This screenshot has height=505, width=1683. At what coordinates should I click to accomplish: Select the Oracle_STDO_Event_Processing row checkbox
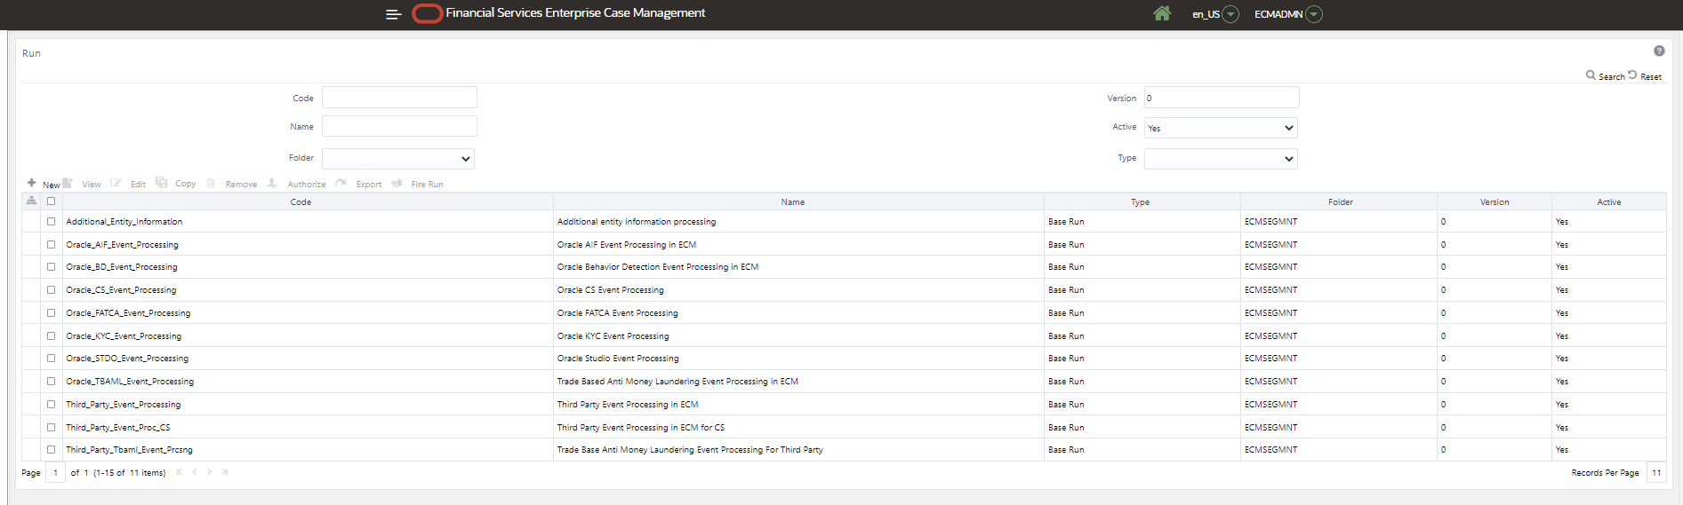point(52,359)
